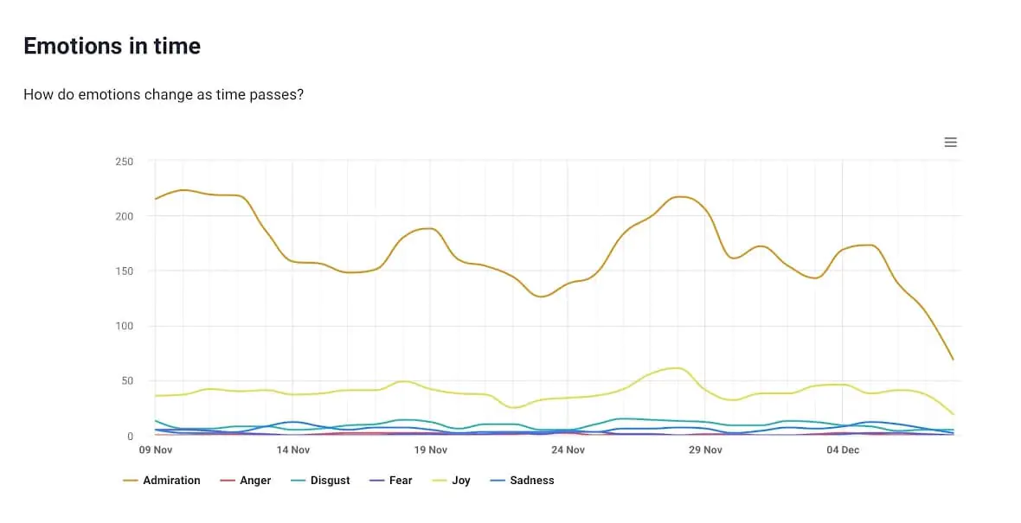This screenshot has width=1021, height=523.
Task: Toggle the Admiration series visibility in legend
Action: pos(170,480)
